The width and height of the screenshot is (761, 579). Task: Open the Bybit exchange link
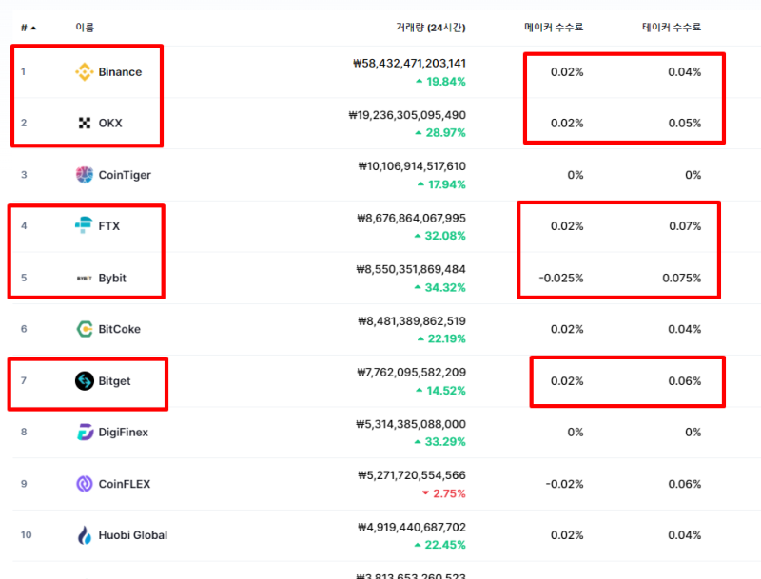pos(112,279)
